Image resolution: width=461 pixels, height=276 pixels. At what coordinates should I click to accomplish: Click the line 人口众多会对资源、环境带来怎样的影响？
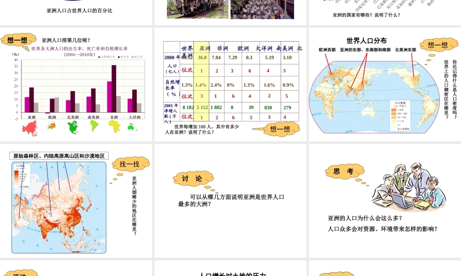pos(383,229)
